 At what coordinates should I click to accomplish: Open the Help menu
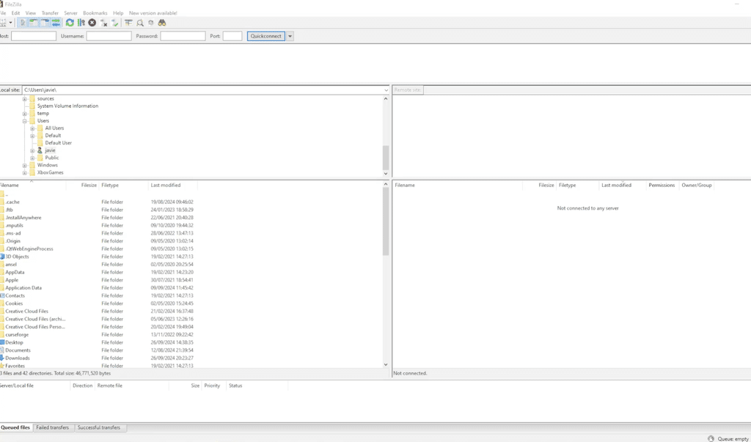(x=118, y=13)
